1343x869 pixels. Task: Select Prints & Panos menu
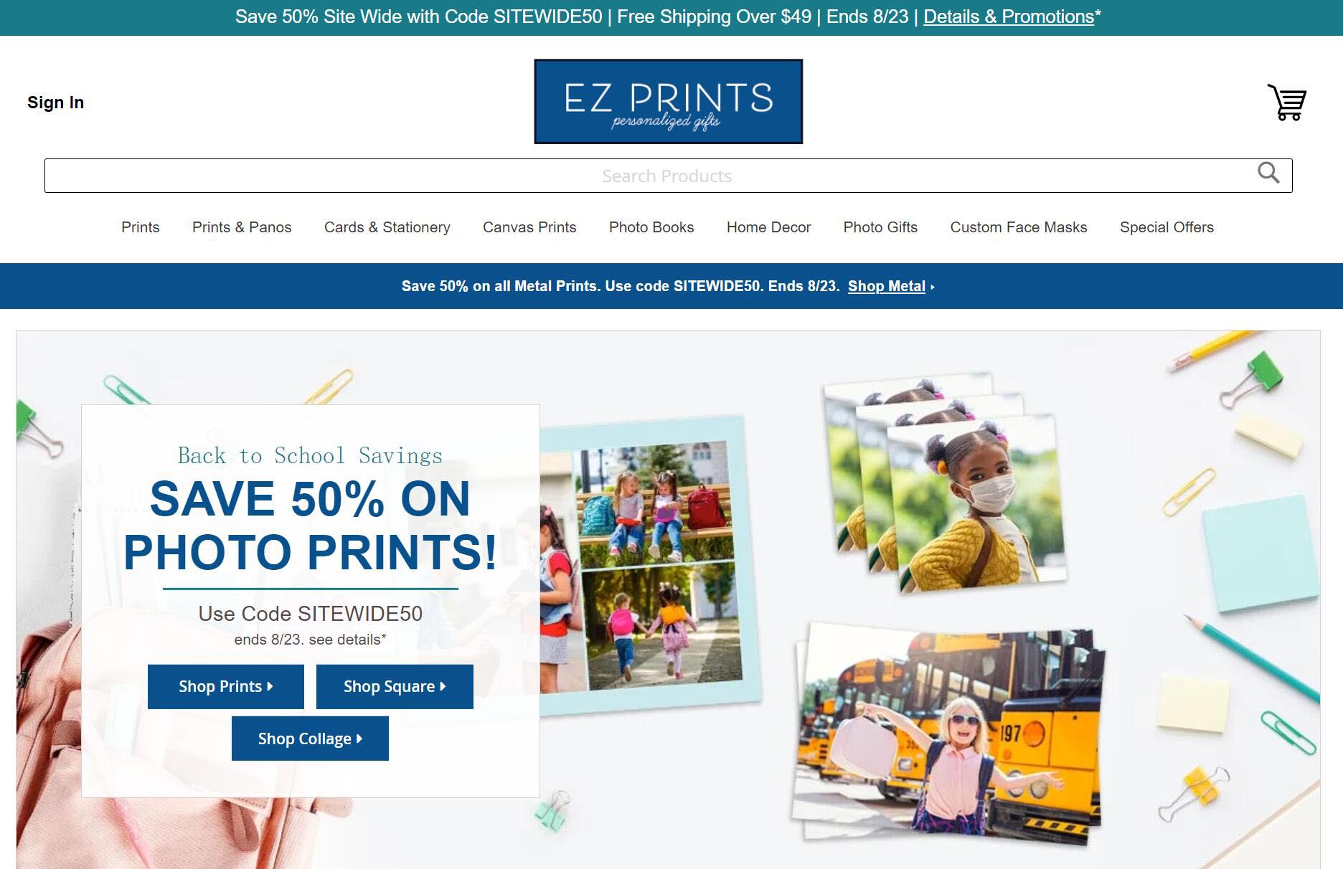click(242, 227)
